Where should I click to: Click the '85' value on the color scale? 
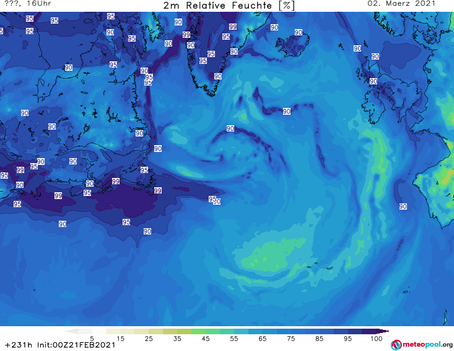[319, 339]
